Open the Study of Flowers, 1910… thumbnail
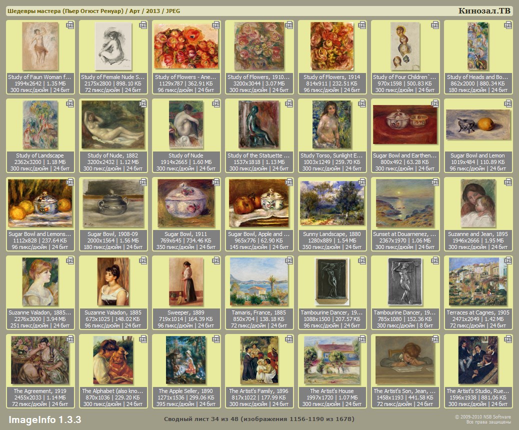The height and width of the screenshot is (430, 519). [x=259, y=46]
